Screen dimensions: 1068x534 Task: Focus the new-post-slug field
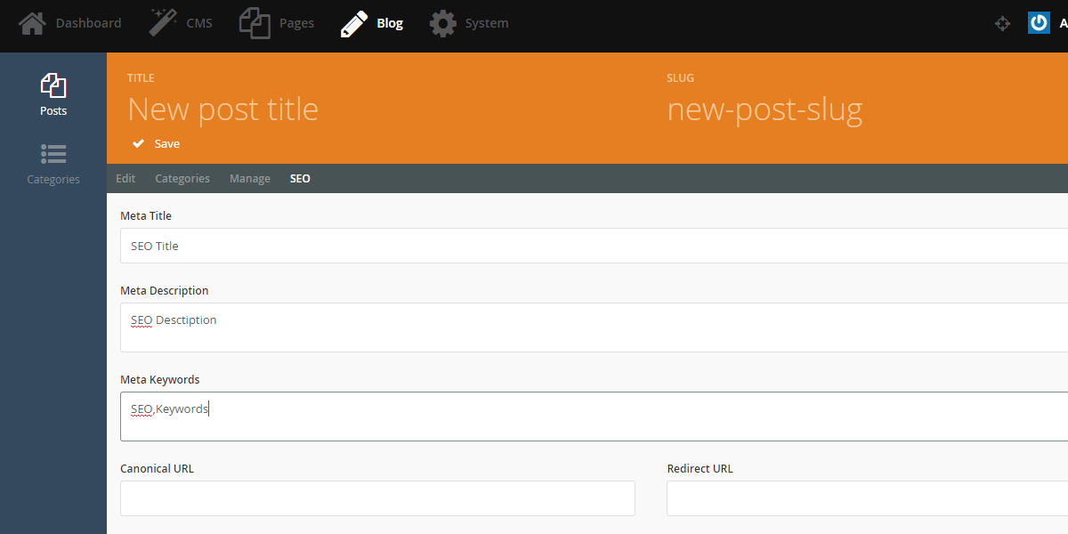pos(765,109)
